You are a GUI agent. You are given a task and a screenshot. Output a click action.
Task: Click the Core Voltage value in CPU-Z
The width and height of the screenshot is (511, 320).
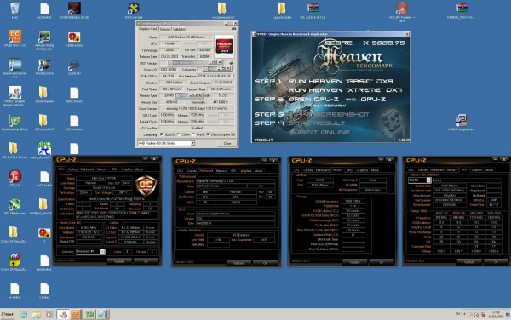click(x=123, y=193)
